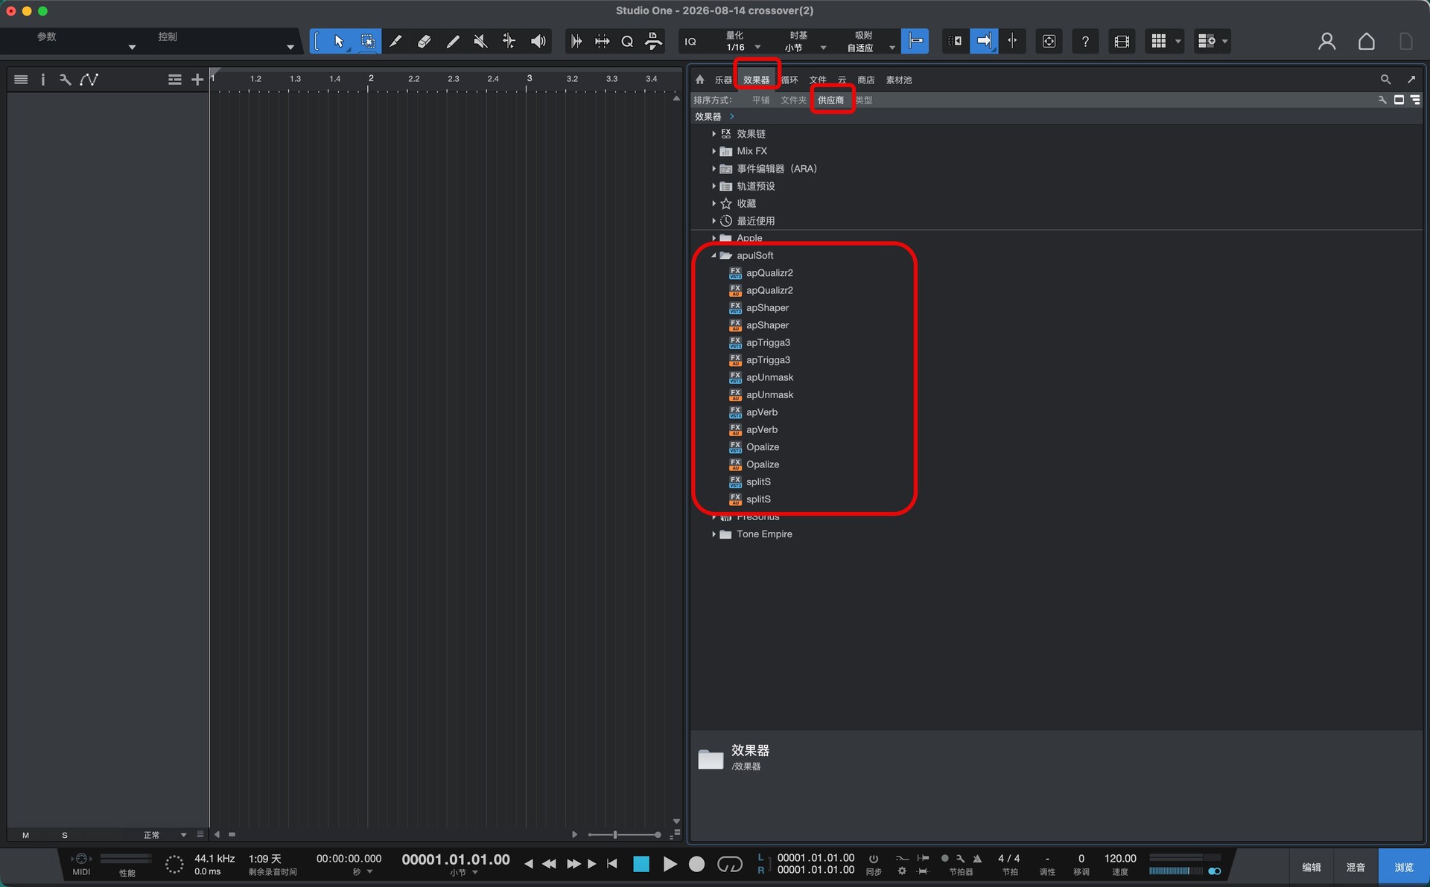Viewport: 1430px width, 887px height.
Task: Click the Play button in transport
Action: pos(670,864)
